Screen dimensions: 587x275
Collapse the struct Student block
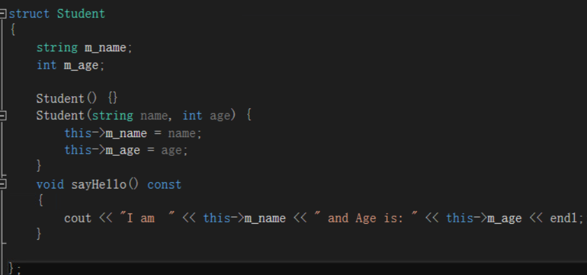3,14
